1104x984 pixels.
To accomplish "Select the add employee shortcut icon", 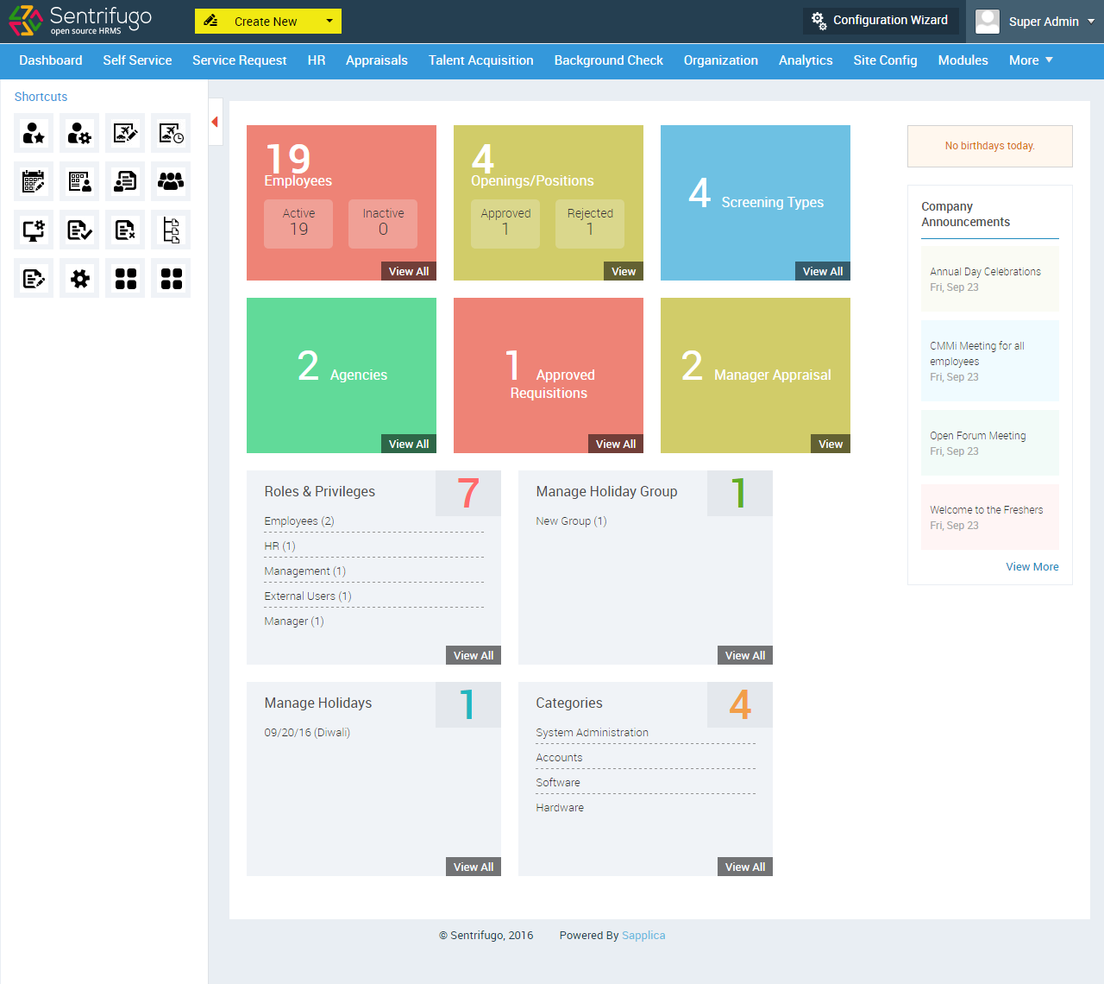I will [33, 134].
